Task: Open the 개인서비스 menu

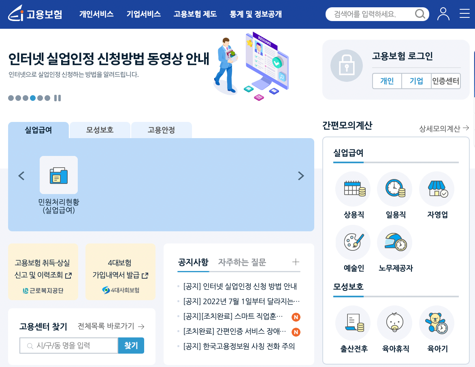Action: pyautogui.click(x=96, y=14)
